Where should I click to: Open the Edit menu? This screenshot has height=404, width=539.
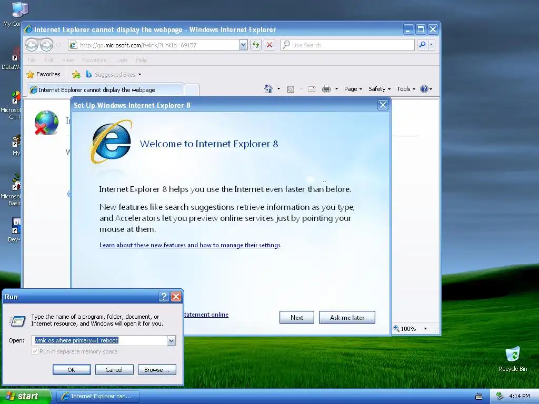click(x=49, y=60)
